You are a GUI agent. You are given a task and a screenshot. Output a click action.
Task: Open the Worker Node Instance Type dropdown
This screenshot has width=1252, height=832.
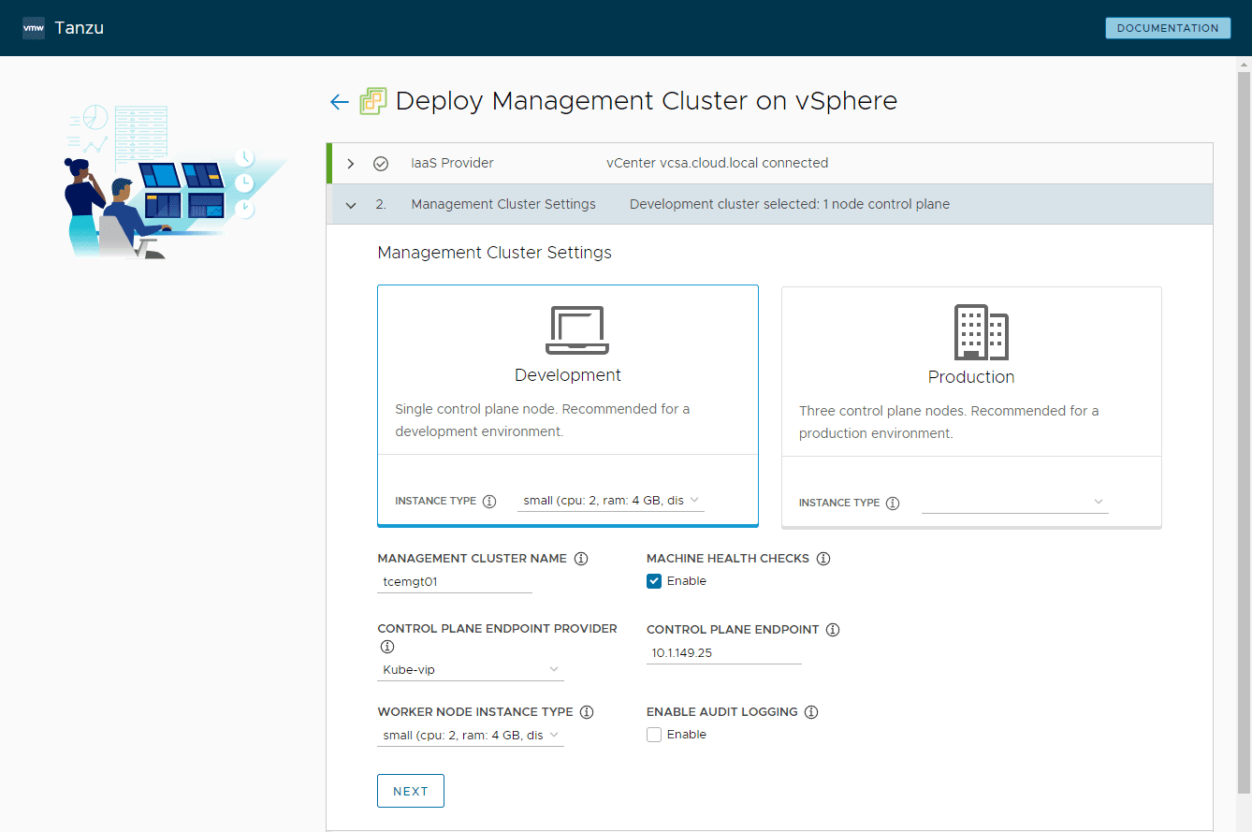tap(471, 736)
